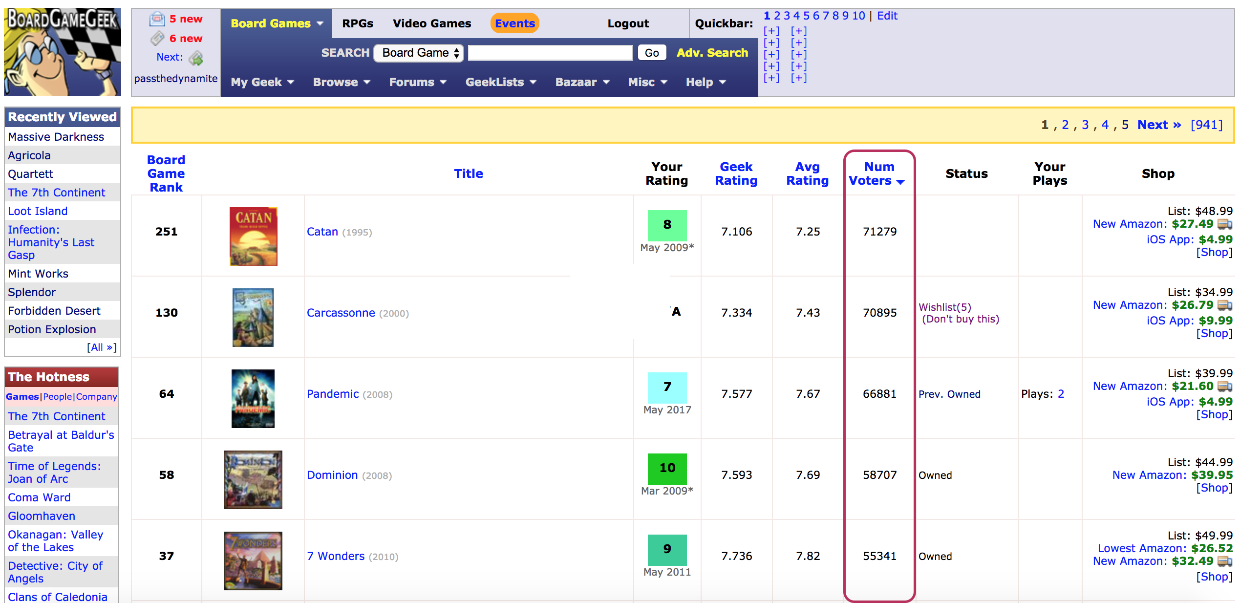
Task: Select Games tab in The Hotness
Action: coord(22,397)
